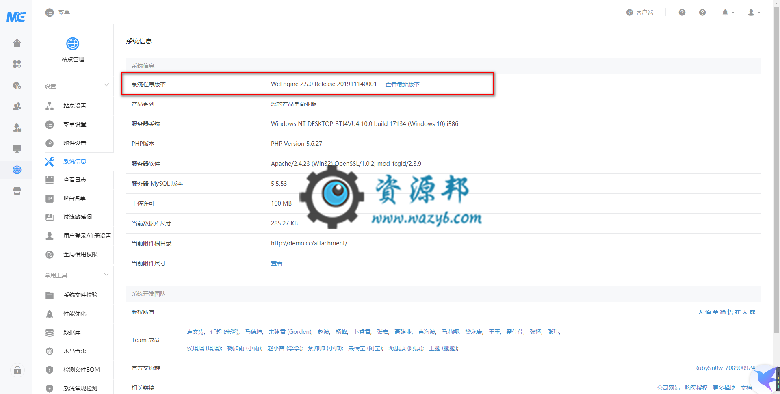This screenshot has width=780, height=394.
Task: Select the globe site icon in left rail
Action: tap(17, 170)
